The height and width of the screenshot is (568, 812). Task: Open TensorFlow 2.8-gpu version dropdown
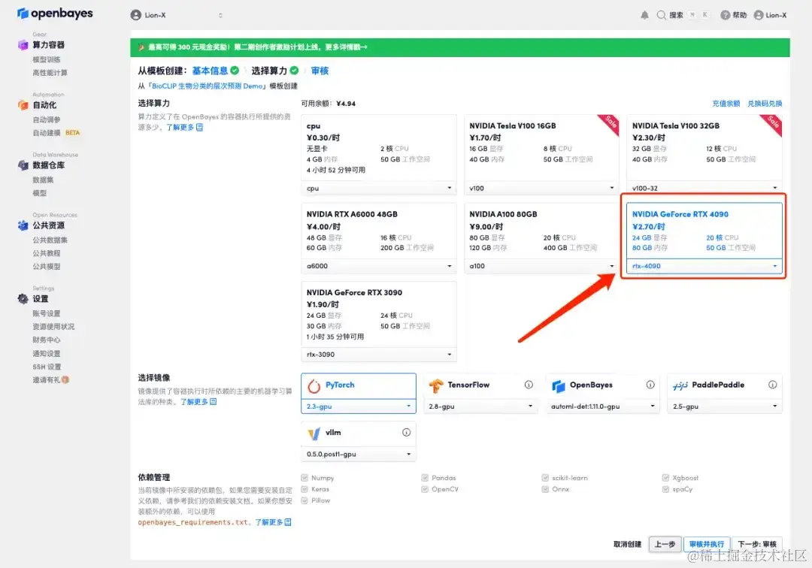(480, 406)
